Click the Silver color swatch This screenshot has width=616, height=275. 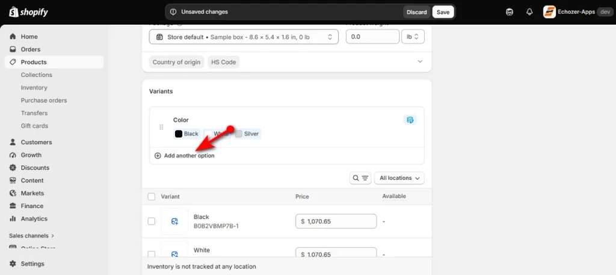(238, 134)
